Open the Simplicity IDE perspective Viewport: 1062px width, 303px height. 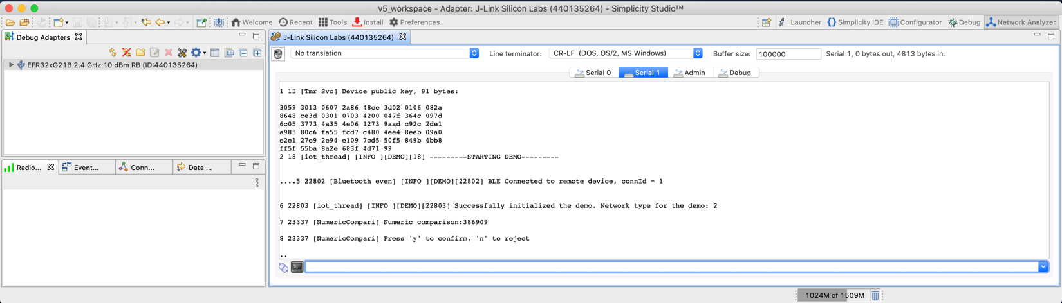[x=855, y=22]
